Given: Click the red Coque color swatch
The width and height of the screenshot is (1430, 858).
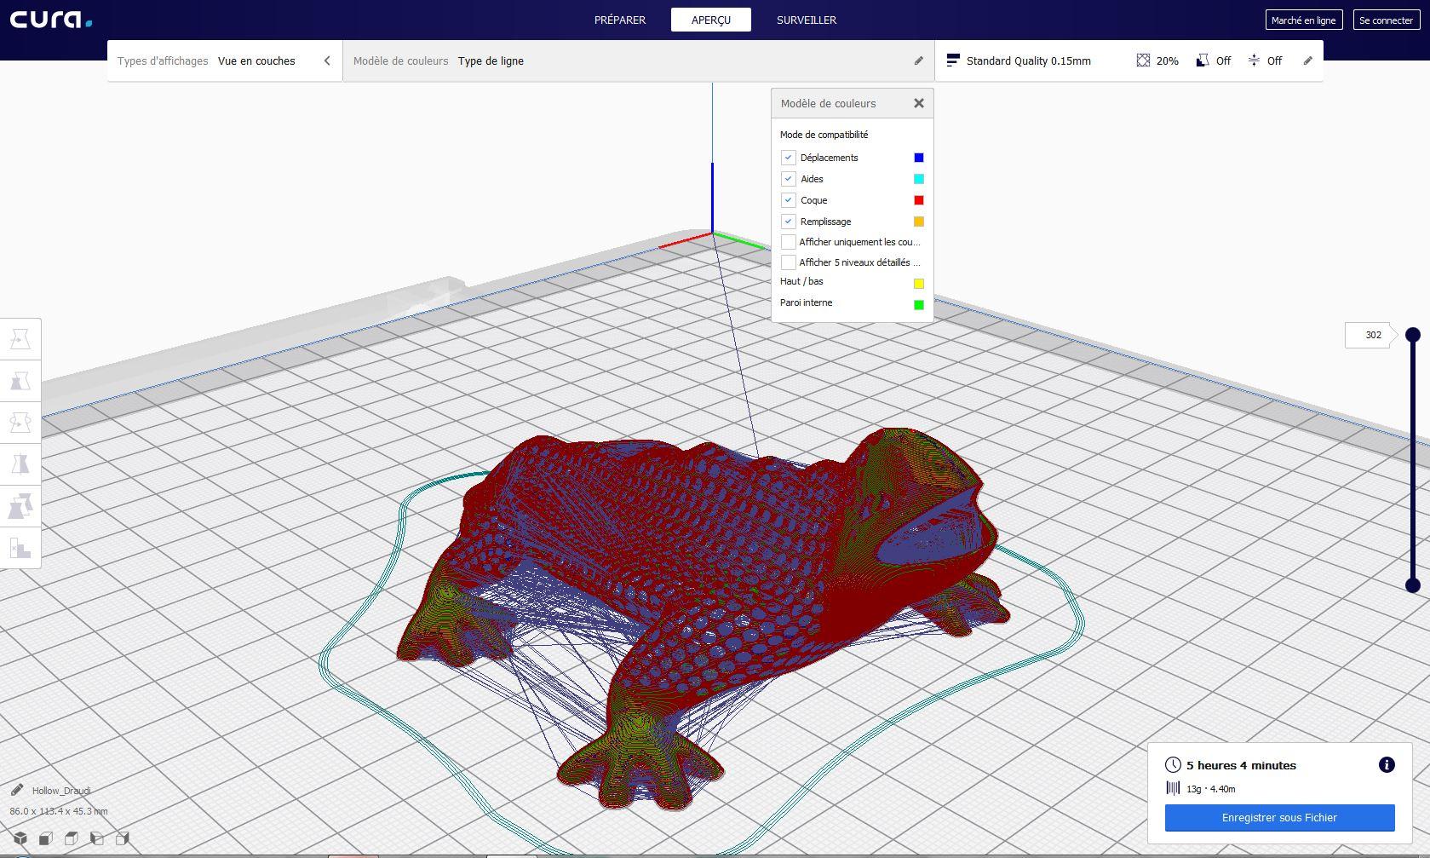Looking at the screenshot, I should (919, 200).
